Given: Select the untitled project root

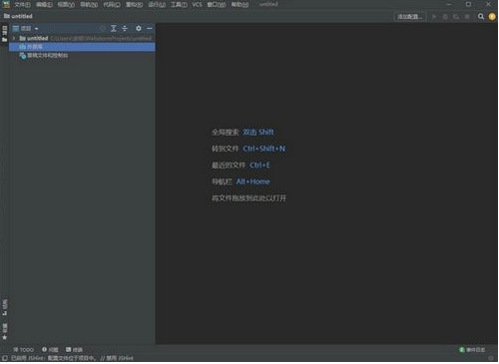Looking at the screenshot, I should (x=82, y=38).
